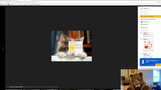Dislike the 'Красиво!' comment

(x=152, y=36)
